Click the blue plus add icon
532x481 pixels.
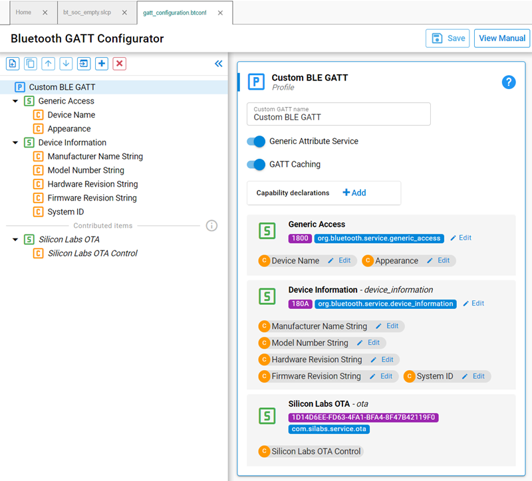coord(102,64)
